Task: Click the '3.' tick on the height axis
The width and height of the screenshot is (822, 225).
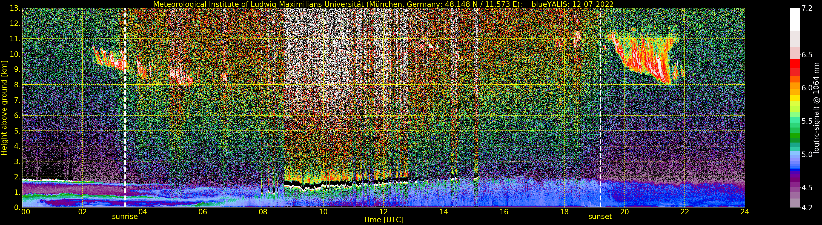Action: tap(17, 161)
